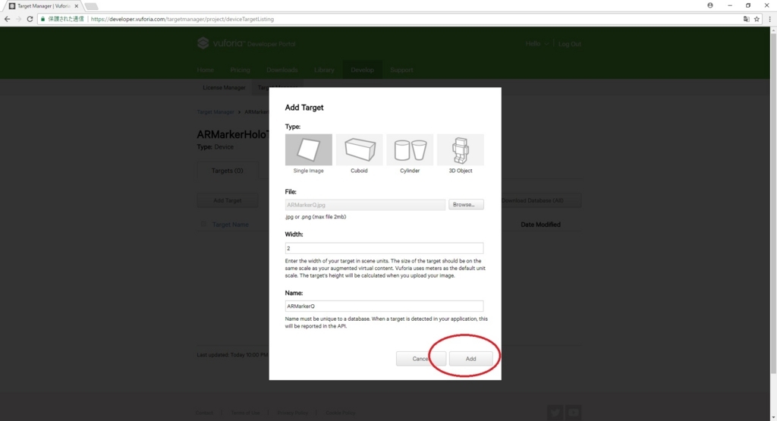Focus the Name input field
The height and width of the screenshot is (421, 777).
384,306
